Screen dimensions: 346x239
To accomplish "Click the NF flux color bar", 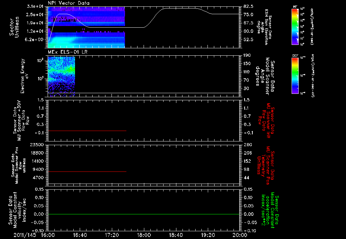I will pos(295,26).
